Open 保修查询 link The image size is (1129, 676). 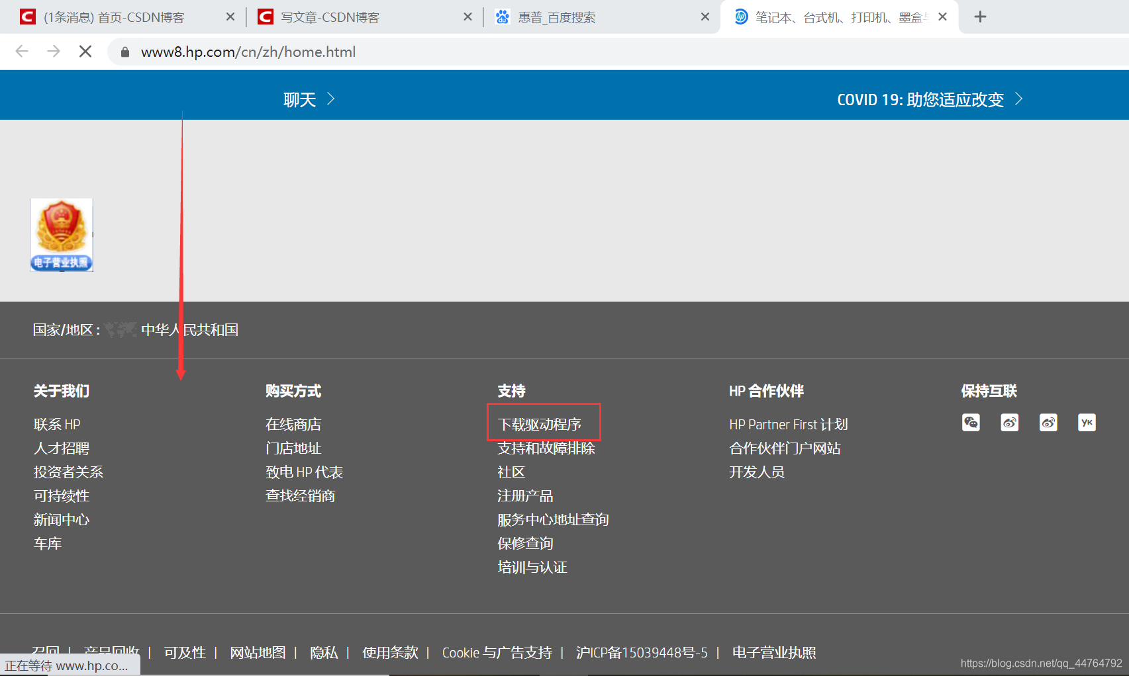(525, 543)
